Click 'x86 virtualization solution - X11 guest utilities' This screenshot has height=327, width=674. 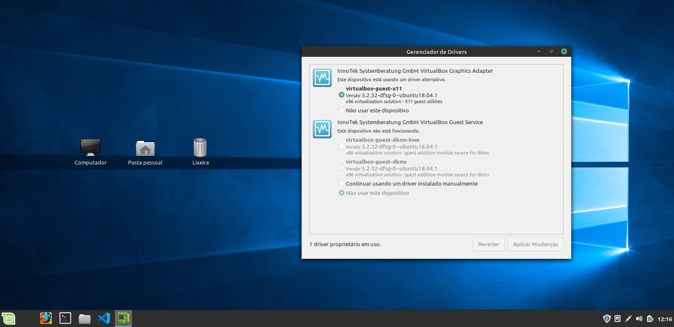(394, 101)
